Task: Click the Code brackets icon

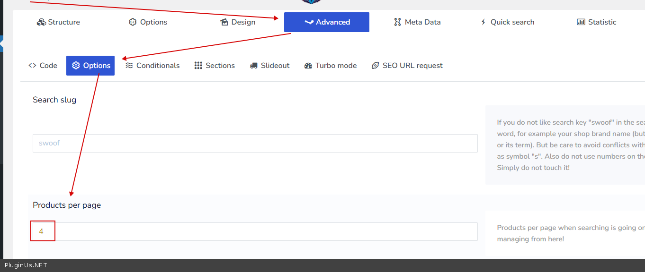Action: (32, 66)
